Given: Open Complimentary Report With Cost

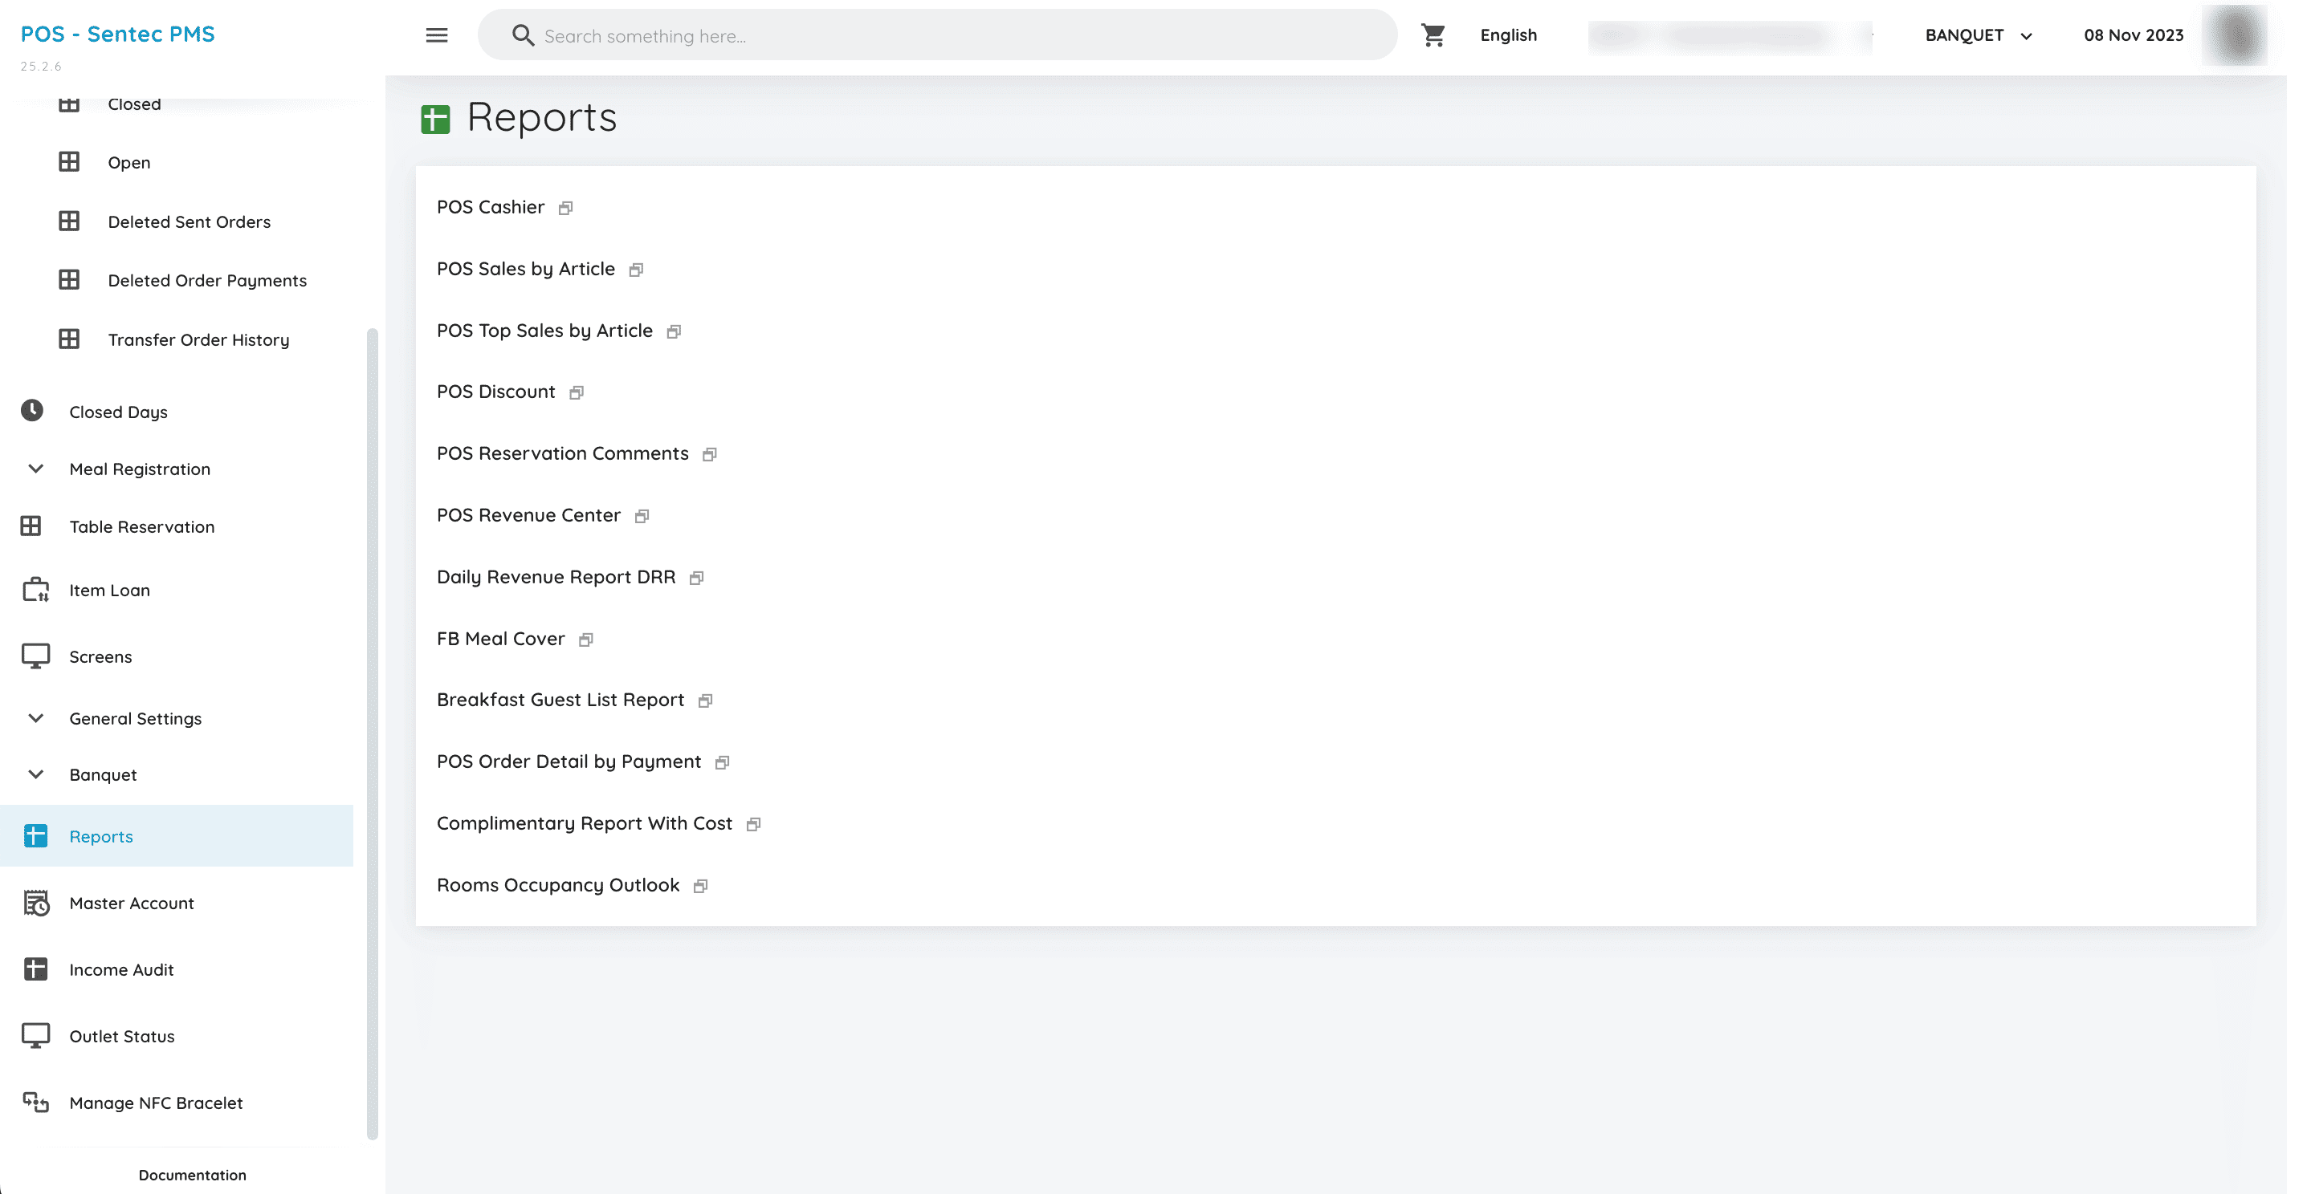Looking at the screenshot, I should click(x=584, y=824).
